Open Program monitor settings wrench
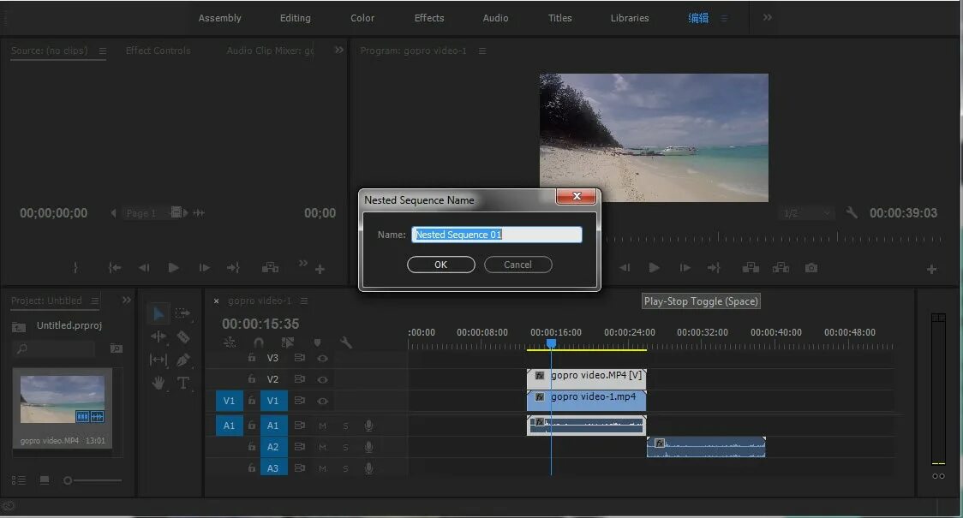This screenshot has width=963, height=518. pos(852,213)
